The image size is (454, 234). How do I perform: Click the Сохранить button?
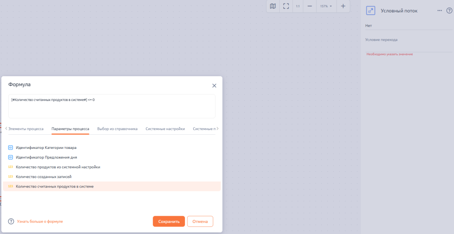tap(168, 222)
